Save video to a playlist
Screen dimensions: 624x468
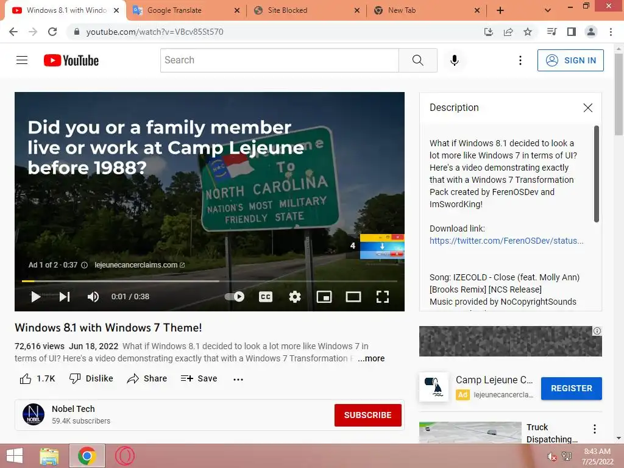pos(199,378)
